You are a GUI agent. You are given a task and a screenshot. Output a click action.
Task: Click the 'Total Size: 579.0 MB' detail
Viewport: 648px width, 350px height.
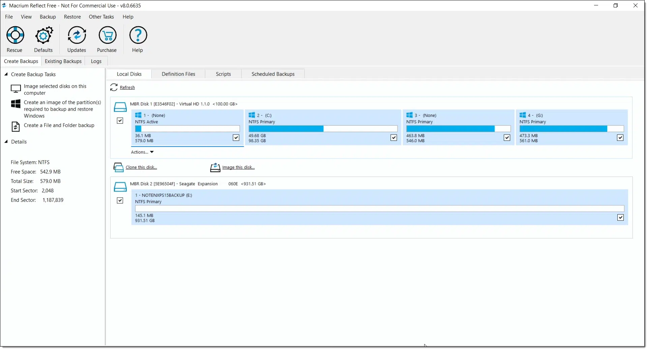pyautogui.click(x=36, y=181)
